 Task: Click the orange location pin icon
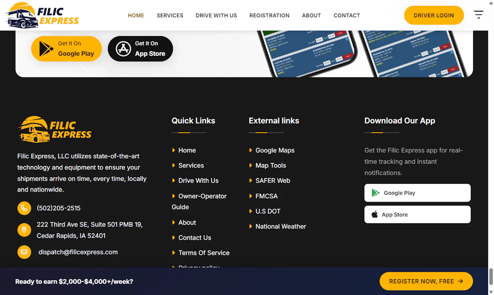[x=24, y=230]
